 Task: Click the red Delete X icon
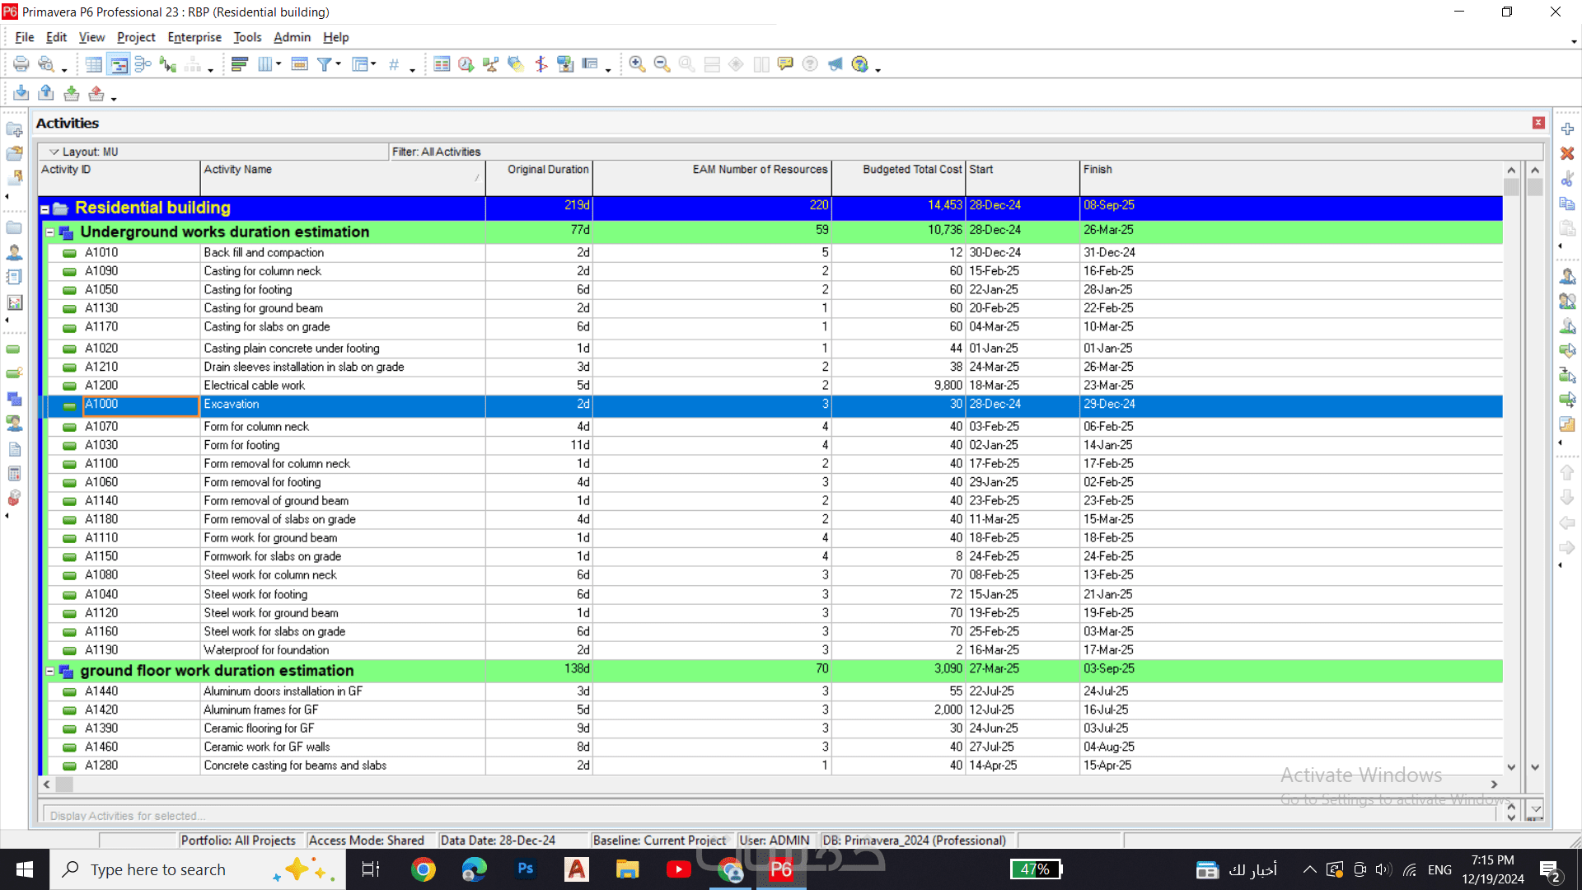pyautogui.click(x=1567, y=154)
